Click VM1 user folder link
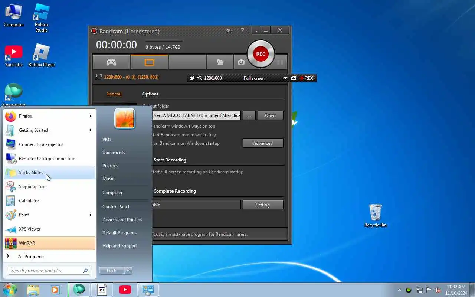The width and height of the screenshot is (475, 297). pos(107,140)
